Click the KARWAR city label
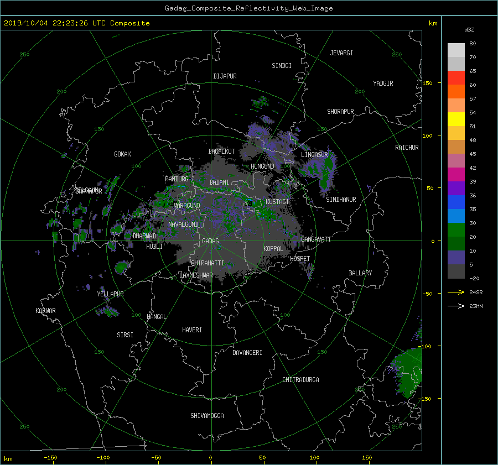The image size is (498, 465). pos(45,311)
